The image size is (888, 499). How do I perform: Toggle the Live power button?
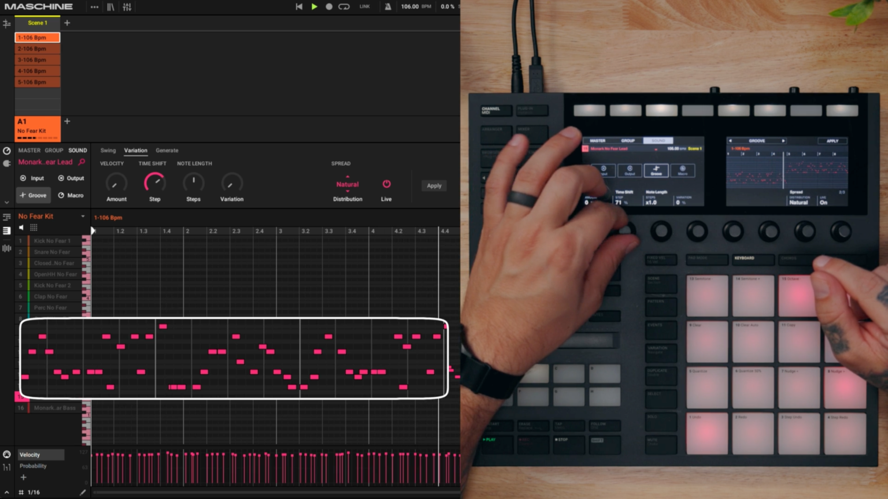click(386, 184)
